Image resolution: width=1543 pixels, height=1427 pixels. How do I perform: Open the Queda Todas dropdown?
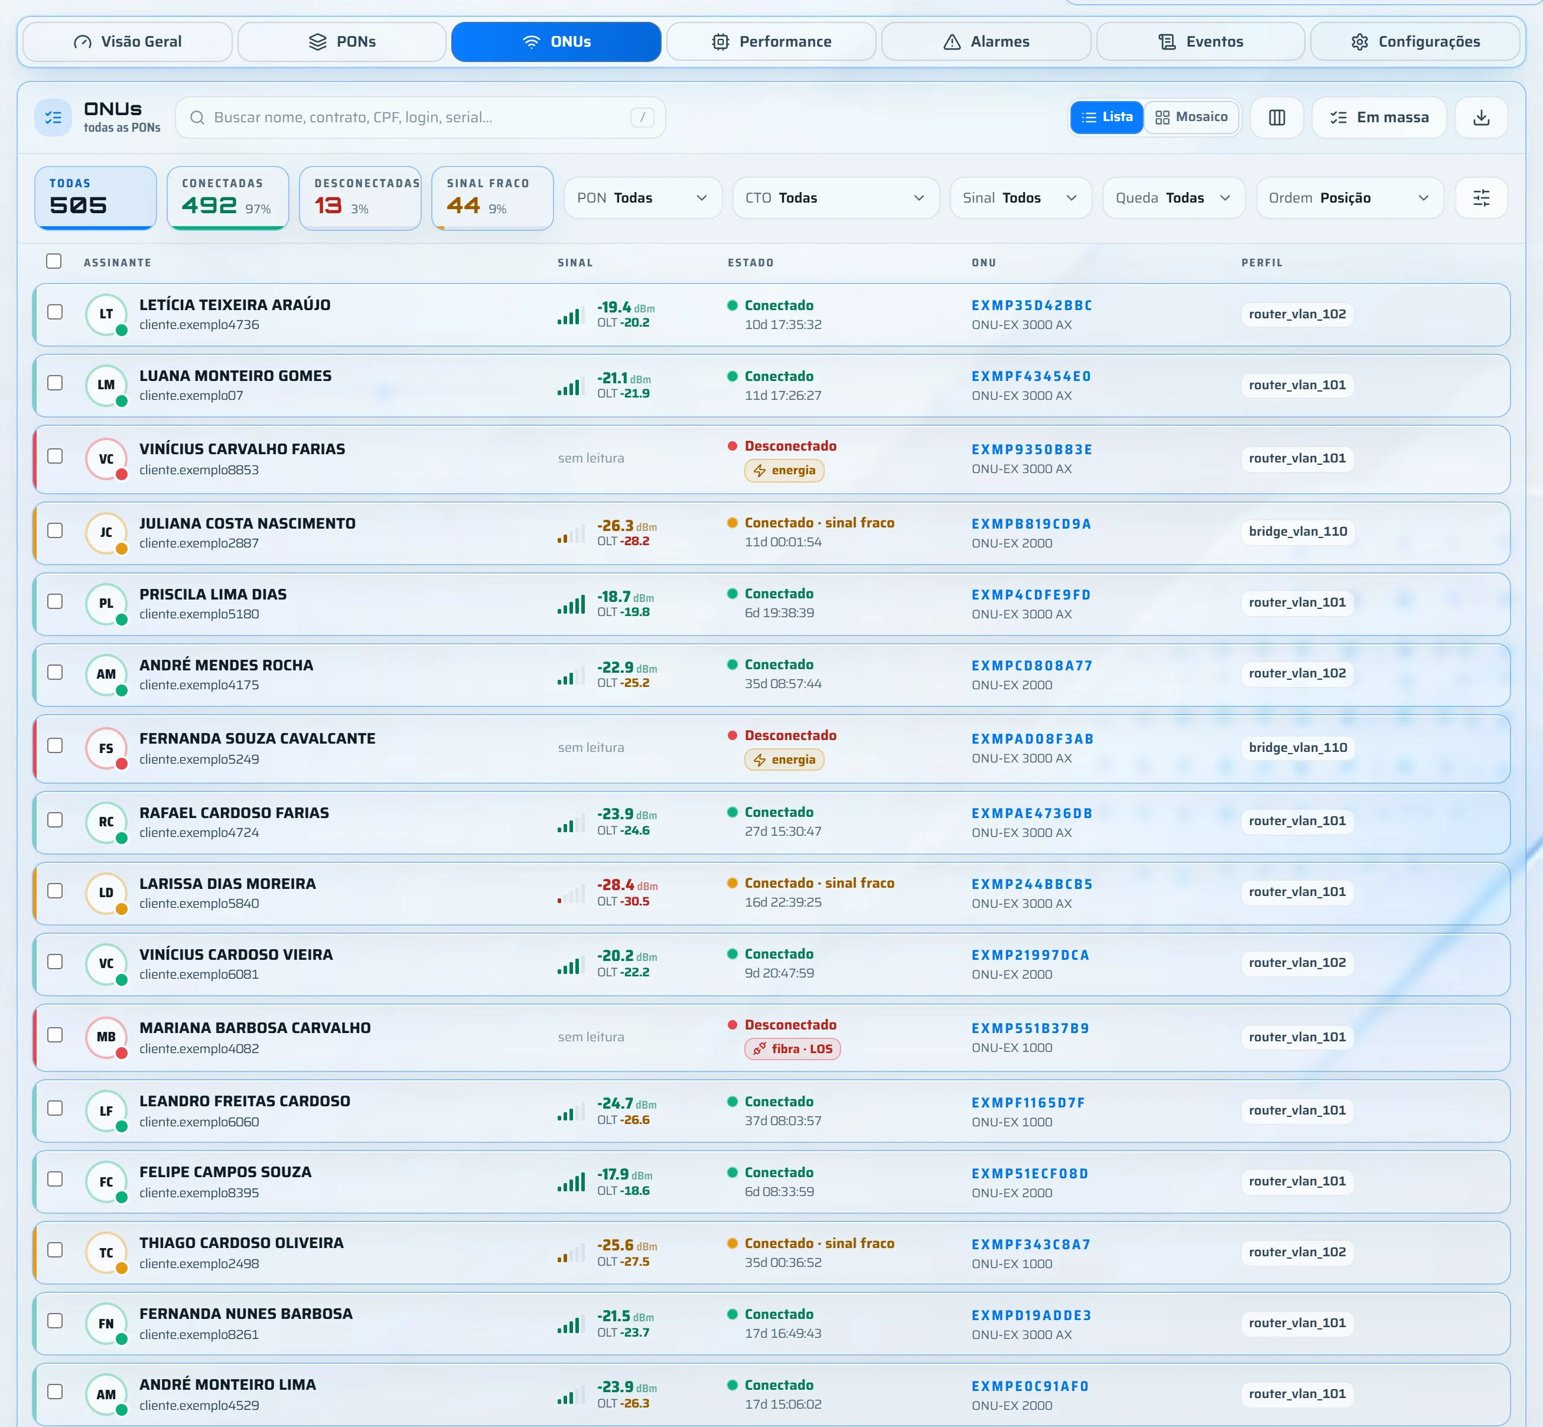tap(1173, 198)
